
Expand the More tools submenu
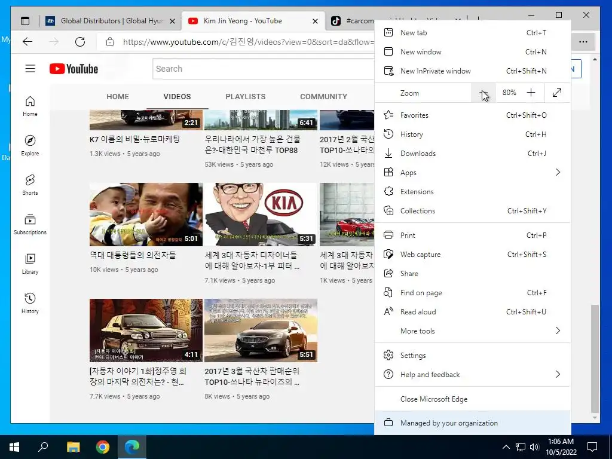tap(472, 331)
